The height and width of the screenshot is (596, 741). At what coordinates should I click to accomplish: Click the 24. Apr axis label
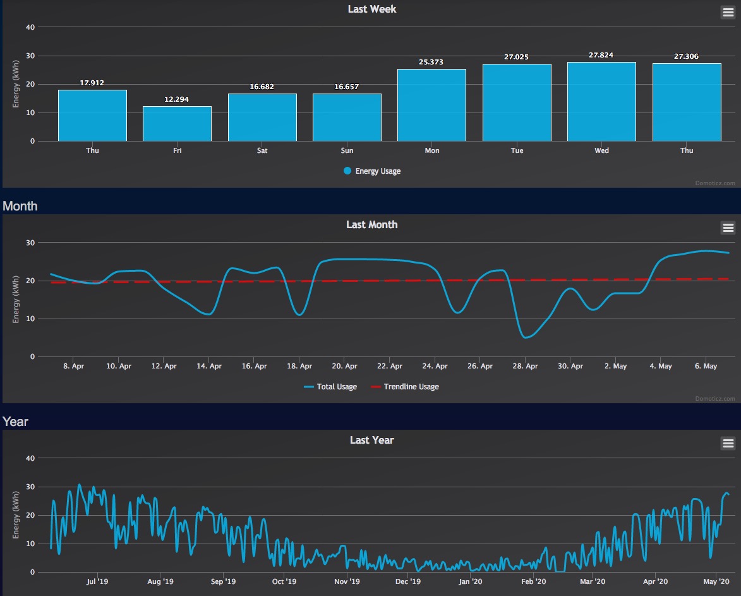tap(435, 366)
